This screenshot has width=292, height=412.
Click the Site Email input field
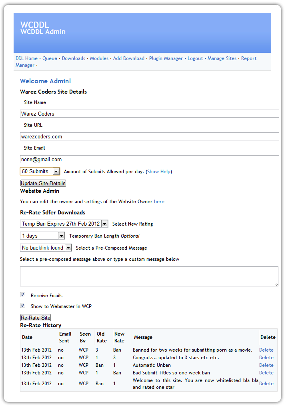click(x=149, y=159)
